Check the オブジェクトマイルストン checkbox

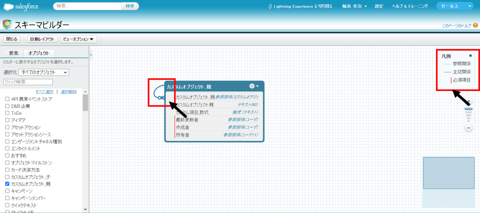[7, 163]
